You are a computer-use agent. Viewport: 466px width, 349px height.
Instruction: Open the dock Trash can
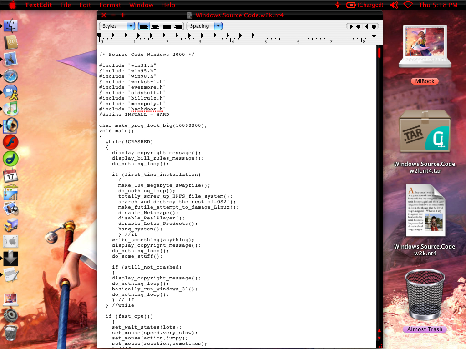11,333
